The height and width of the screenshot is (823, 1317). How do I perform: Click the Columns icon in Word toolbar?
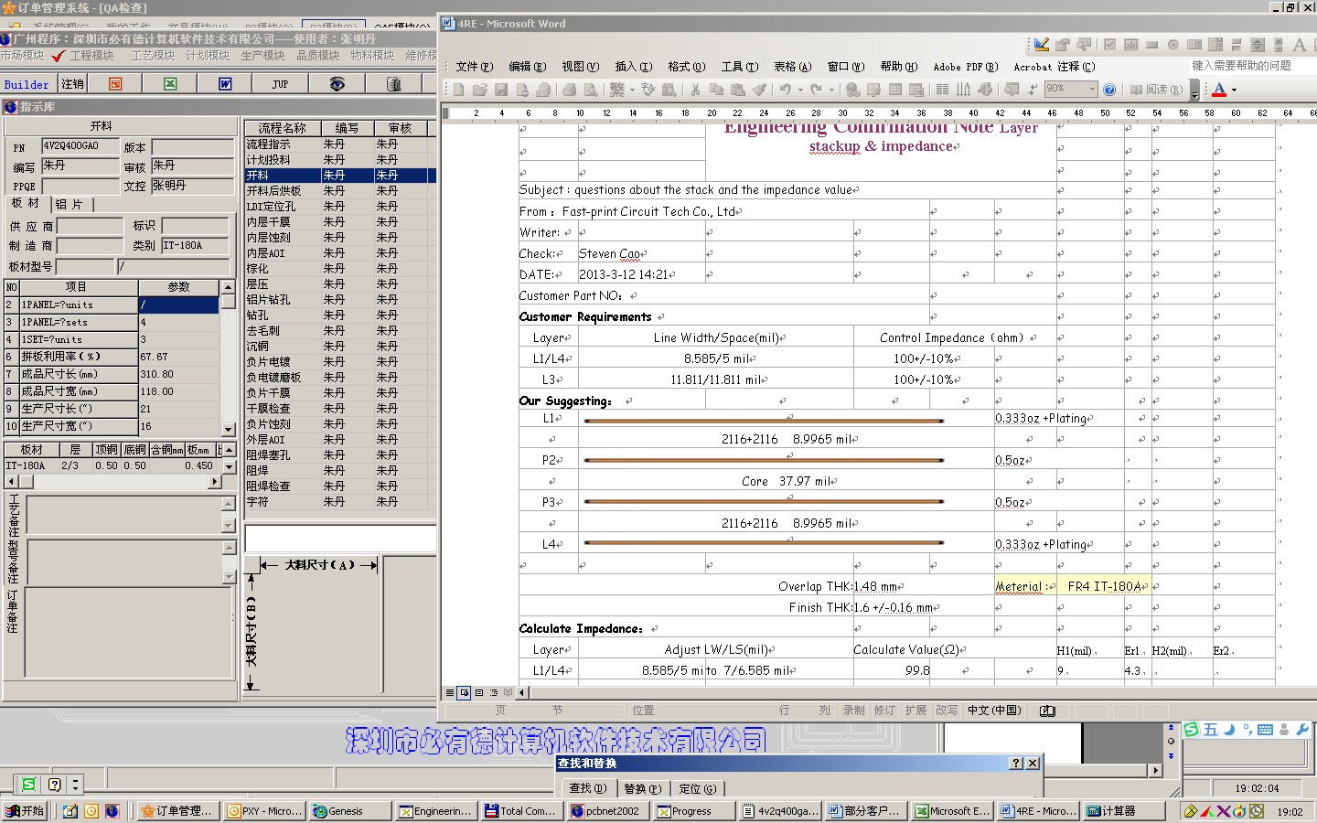coord(942,89)
